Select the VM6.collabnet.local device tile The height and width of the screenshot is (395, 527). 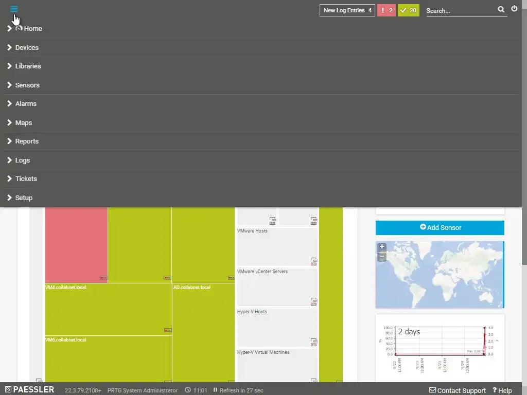pyautogui.click(x=108, y=358)
